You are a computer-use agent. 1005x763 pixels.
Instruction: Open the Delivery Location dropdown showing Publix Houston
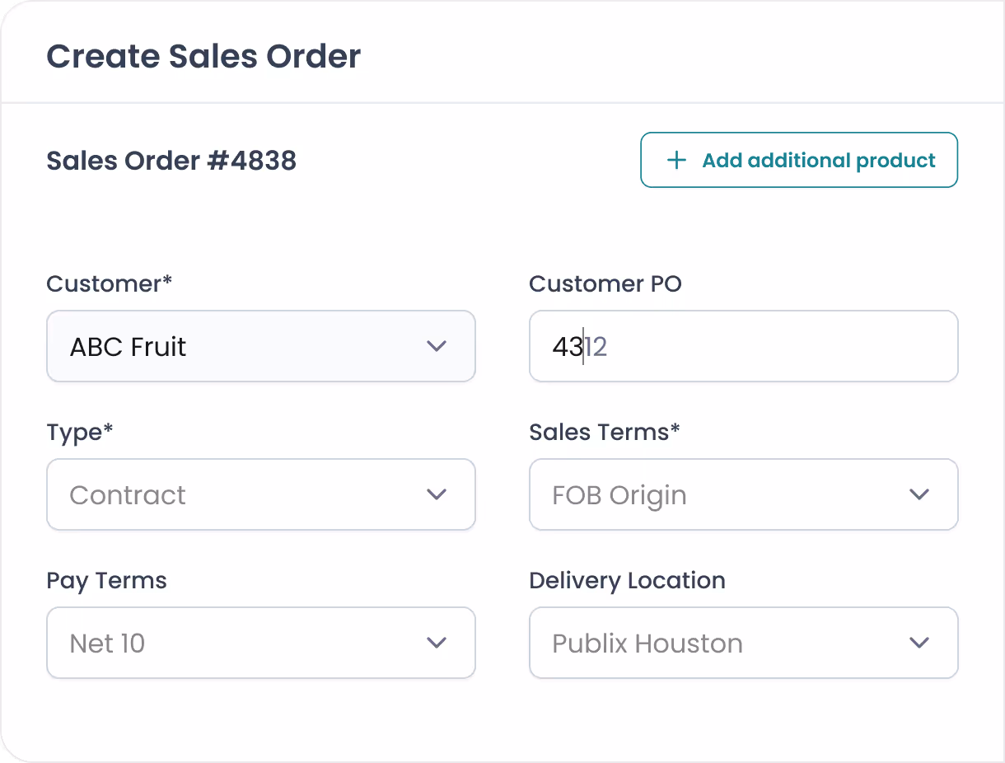(x=744, y=643)
